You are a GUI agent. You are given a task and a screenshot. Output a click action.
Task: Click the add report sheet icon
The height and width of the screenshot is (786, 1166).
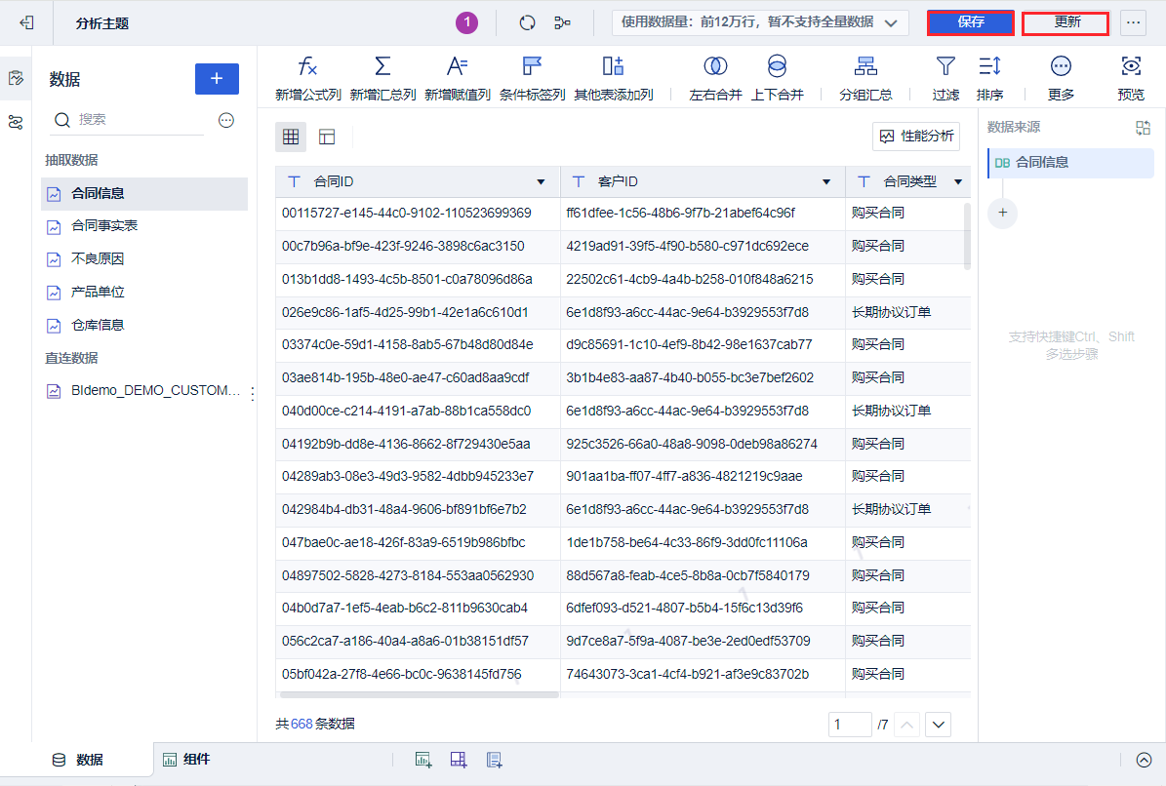[x=495, y=760]
